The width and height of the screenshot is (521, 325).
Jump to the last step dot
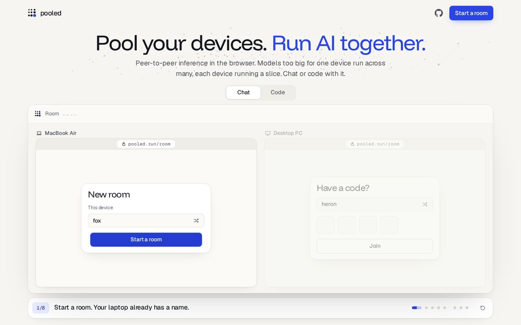pos(467,308)
